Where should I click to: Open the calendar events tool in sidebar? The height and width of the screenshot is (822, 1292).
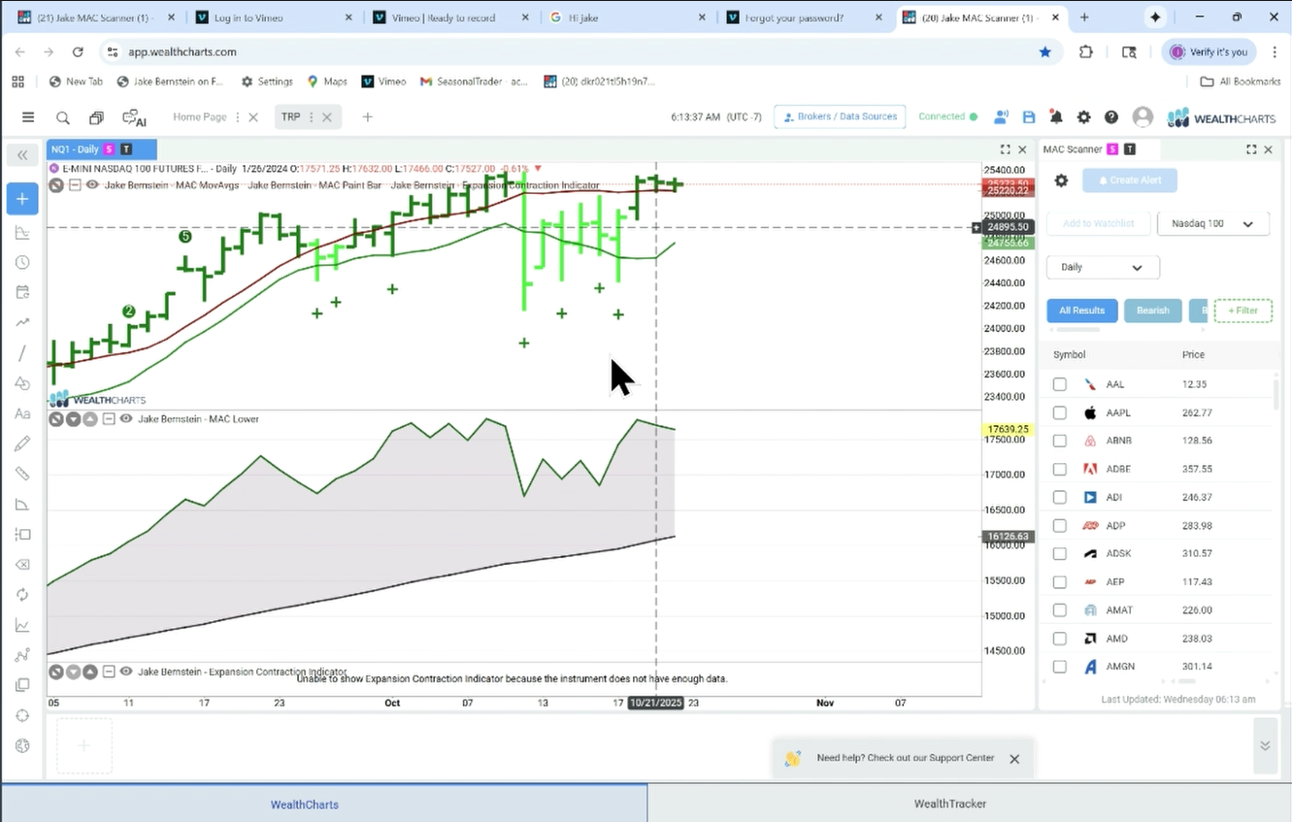point(22,292)
